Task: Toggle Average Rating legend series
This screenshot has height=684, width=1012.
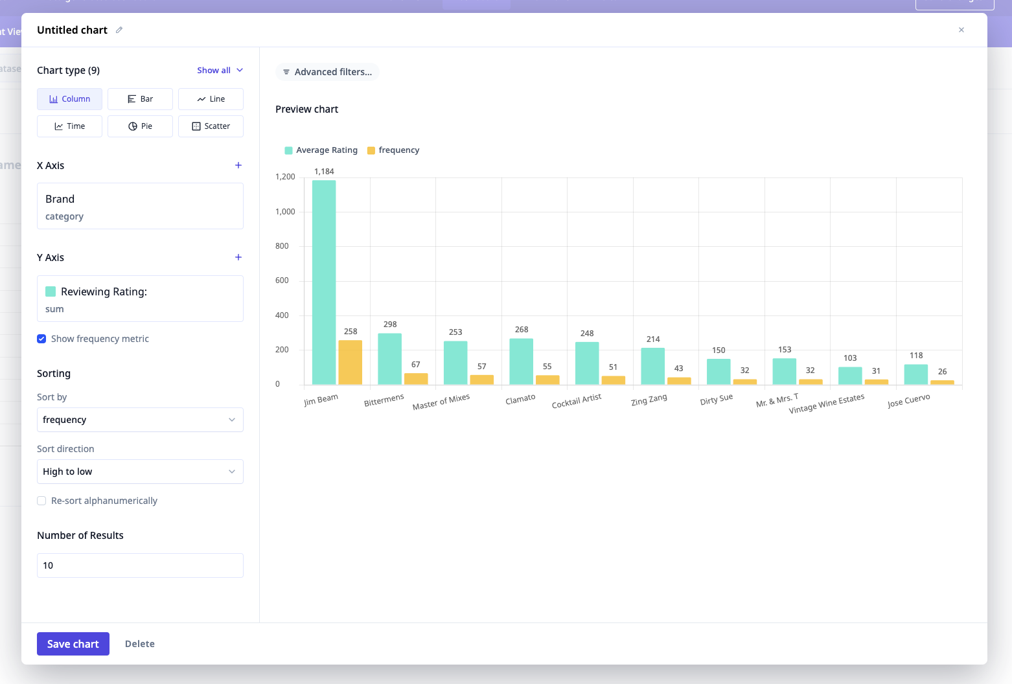Action: (x=321, y=150)
